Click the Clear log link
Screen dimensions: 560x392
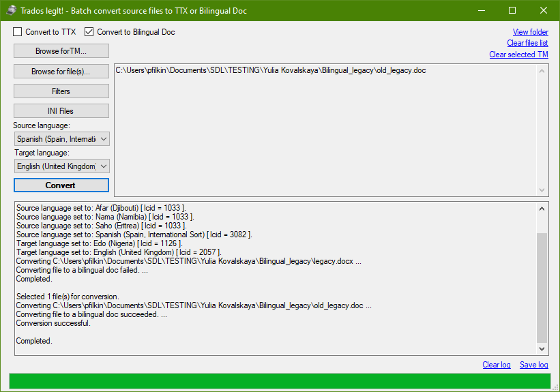coord(497,365)
